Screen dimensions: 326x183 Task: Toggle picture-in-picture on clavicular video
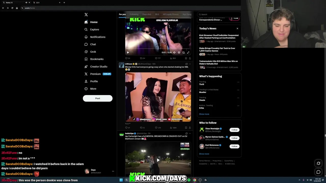click(x=184, y=53)
